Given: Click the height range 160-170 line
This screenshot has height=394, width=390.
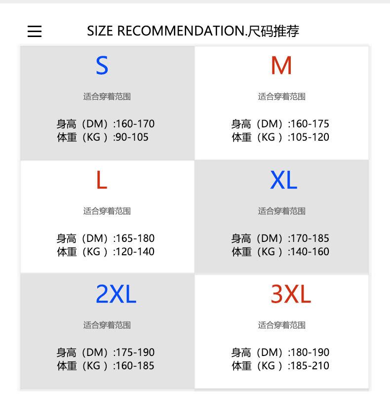Looking at the screenshot, I should pyautogui.click(x=106, y=124).
